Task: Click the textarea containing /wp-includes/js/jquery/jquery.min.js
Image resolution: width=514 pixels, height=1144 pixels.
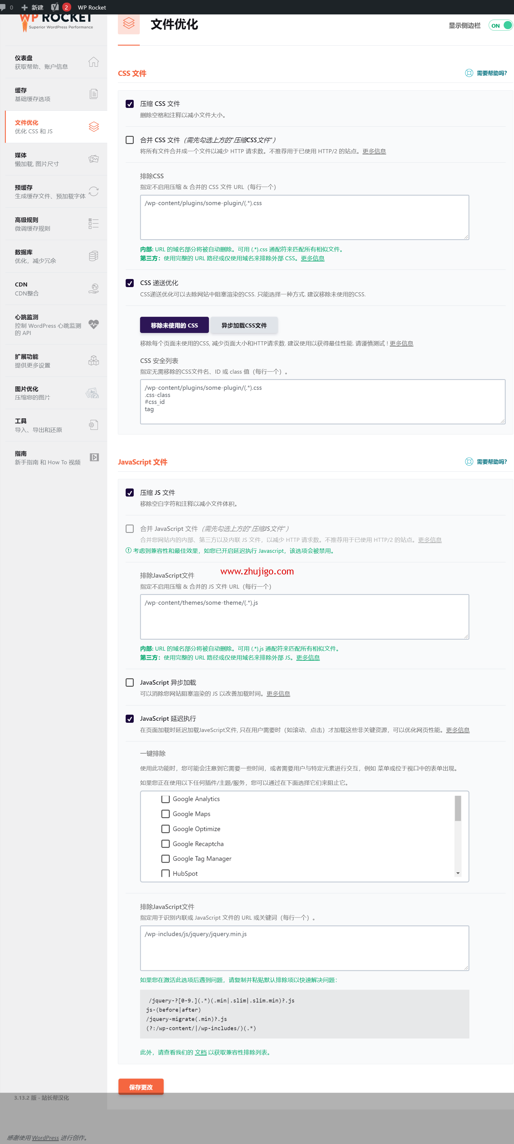Action: pos(305,948)
